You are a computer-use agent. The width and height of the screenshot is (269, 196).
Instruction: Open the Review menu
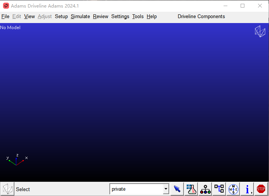pyautogui.click(x=101, y=17)
